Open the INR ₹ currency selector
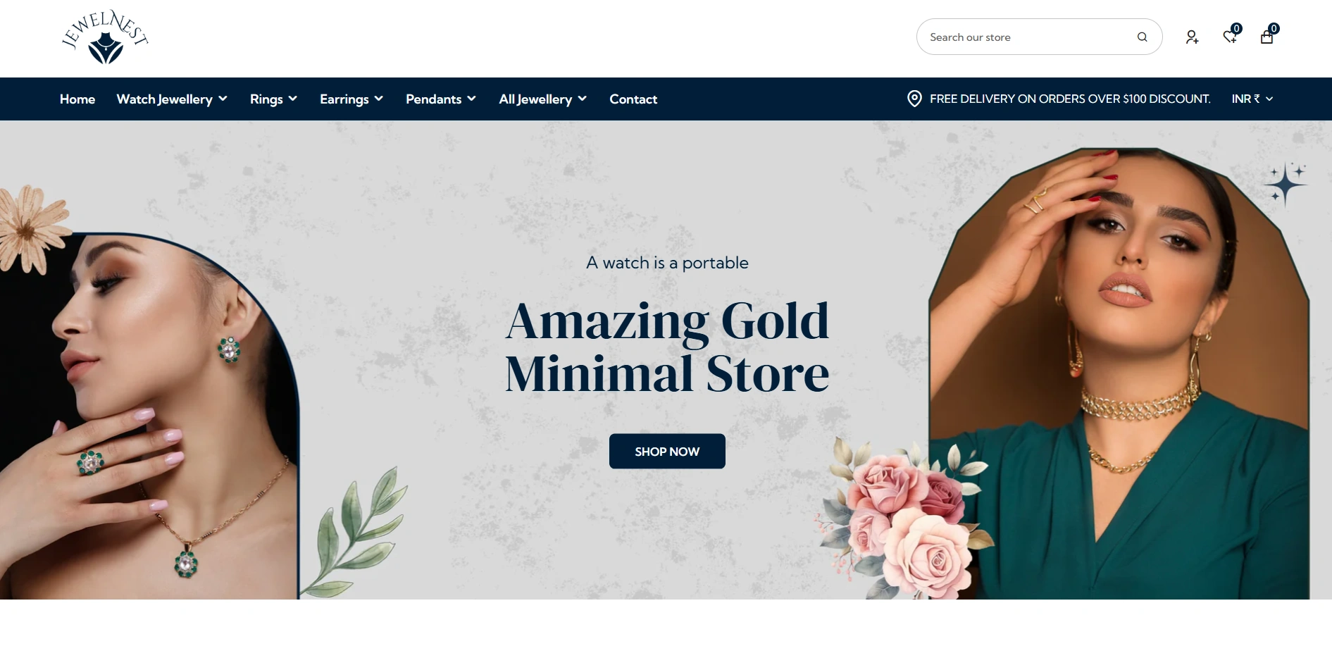This screenshot has width=1332, height=658. 1252,99
